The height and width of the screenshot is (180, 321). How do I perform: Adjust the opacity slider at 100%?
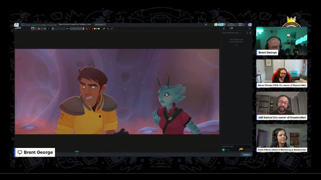point(77,29)
